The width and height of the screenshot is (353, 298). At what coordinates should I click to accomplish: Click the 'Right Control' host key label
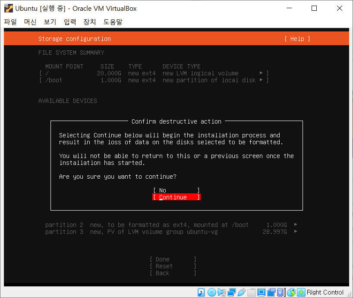pos(325,292)
